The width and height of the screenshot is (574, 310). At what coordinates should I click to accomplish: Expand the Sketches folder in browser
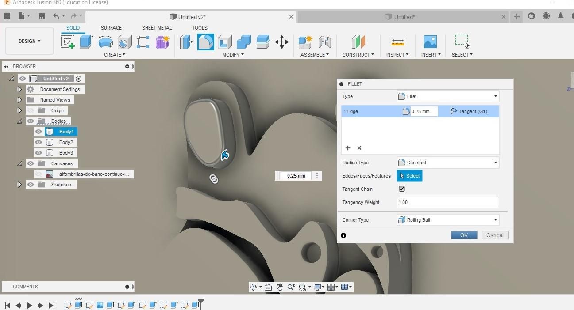(19, 185)
